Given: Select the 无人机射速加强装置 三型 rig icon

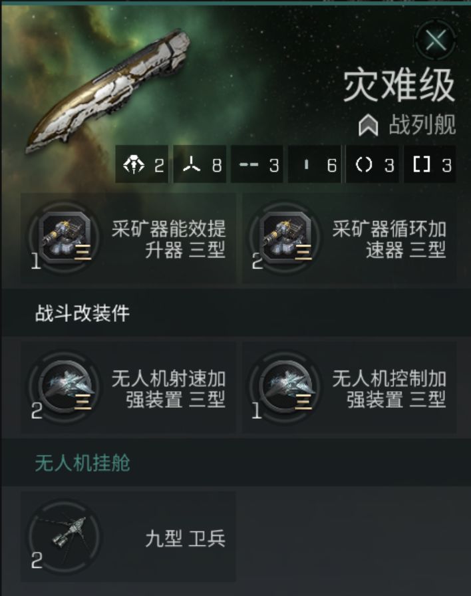Looking at the screenshot, I should click(65, 387).
